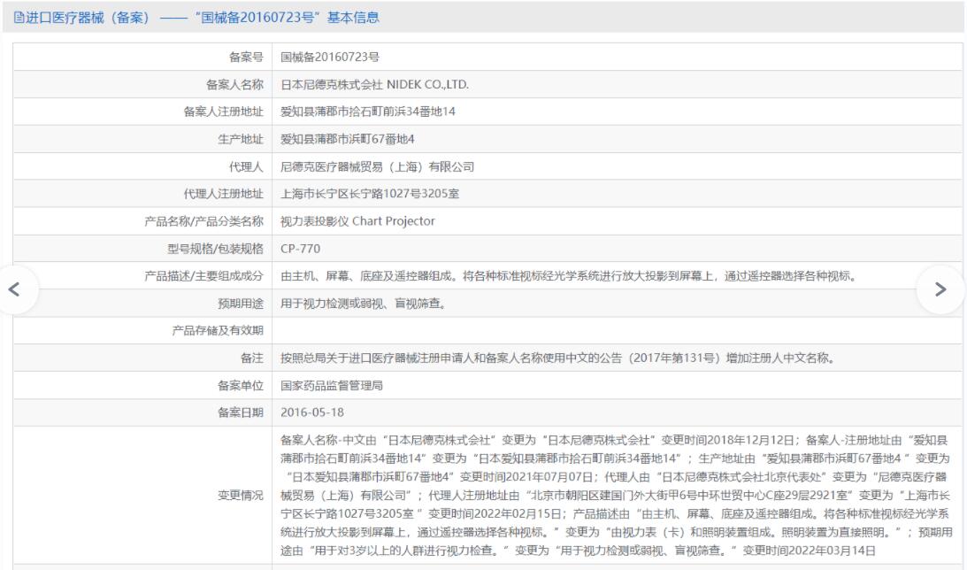Screen dimensions: 967x570
Task: Select the value 国家药品监督管理局
Action: 332,386
